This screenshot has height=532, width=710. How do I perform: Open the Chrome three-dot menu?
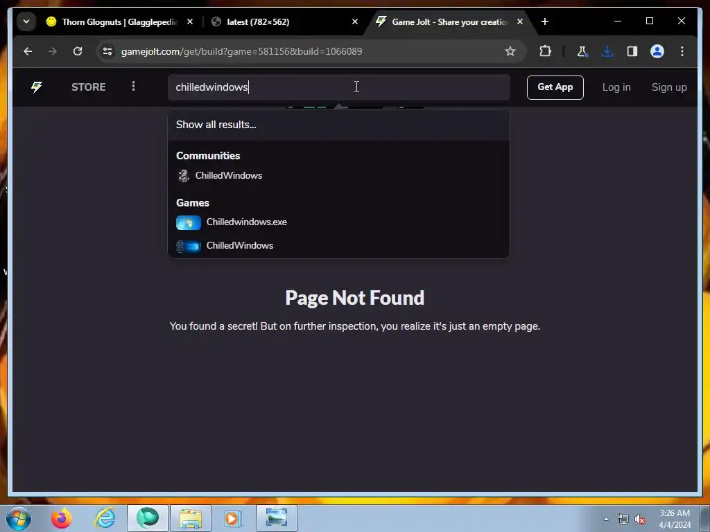(x=682, y=51)
